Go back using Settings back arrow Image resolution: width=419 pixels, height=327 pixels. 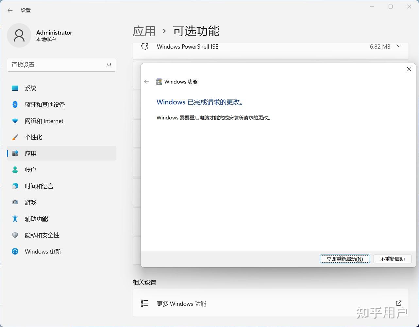[10, 10]
